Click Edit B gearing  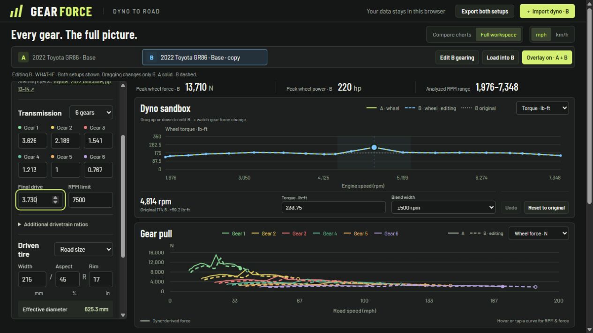click(457, 58)
